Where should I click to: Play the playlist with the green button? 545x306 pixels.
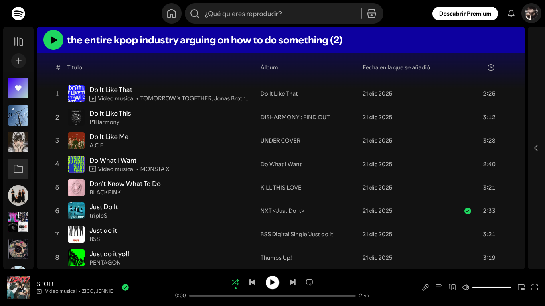point(53,40)
